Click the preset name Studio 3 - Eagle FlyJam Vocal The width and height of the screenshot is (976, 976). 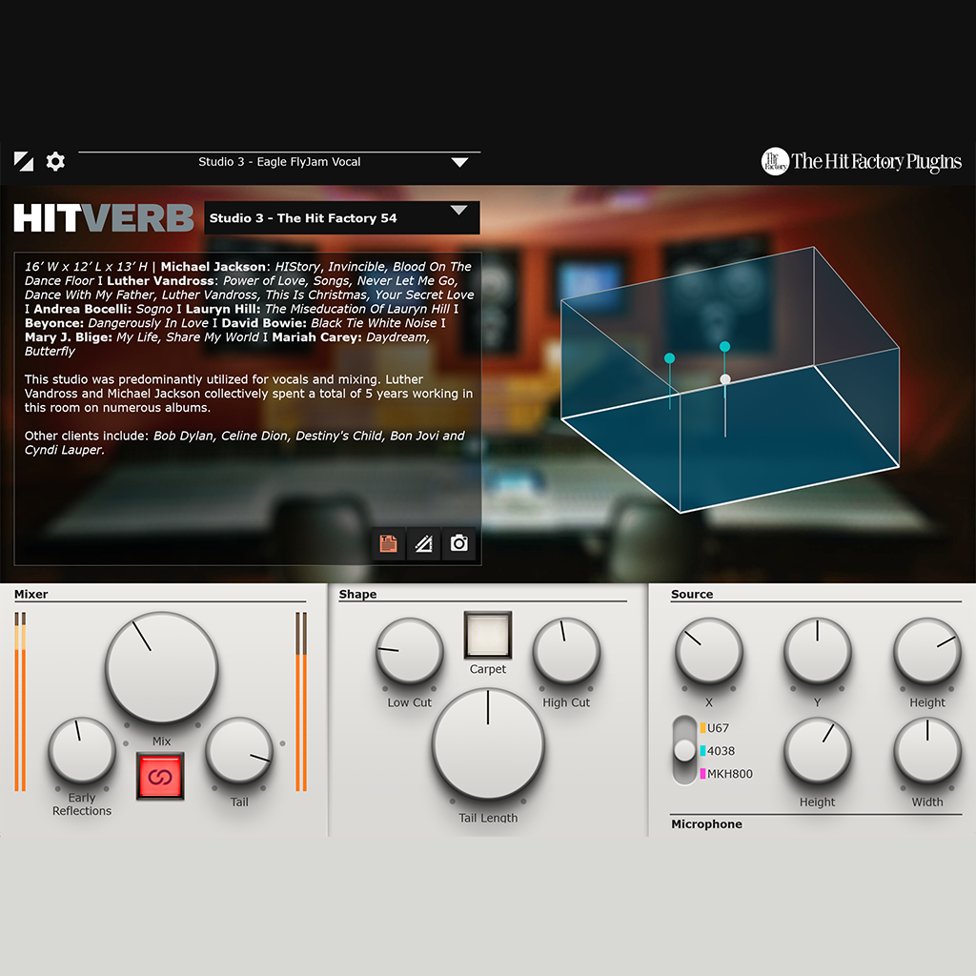point(279,162)
